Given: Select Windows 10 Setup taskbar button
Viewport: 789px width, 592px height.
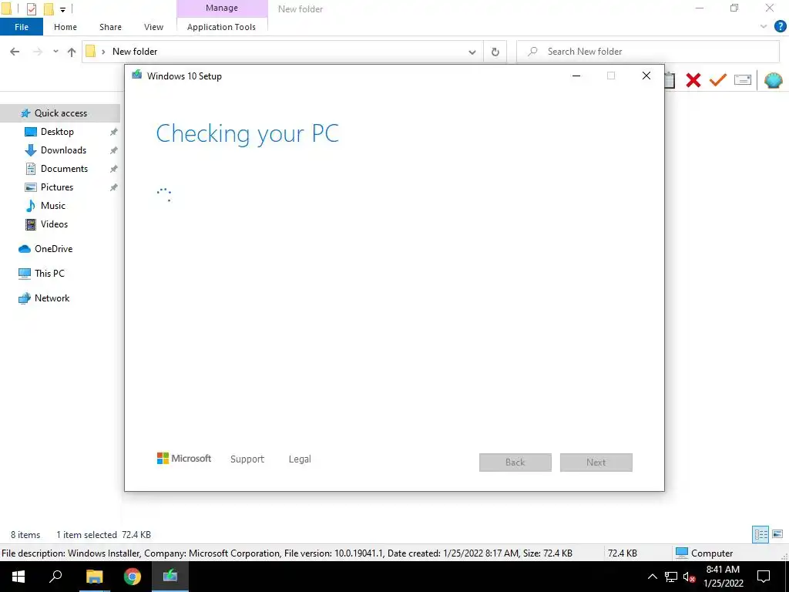Looking at the screenshot, I should 170,577.
